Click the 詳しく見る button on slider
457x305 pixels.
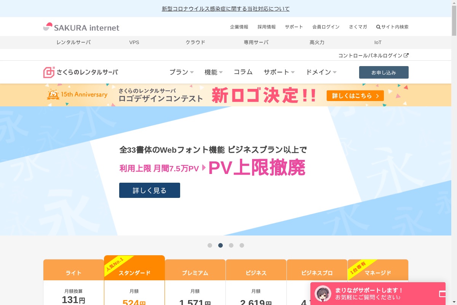[150, 190]
